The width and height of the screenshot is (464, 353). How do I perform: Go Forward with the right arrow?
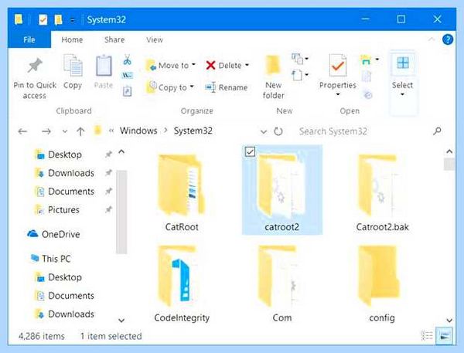[x=46, y=131]
